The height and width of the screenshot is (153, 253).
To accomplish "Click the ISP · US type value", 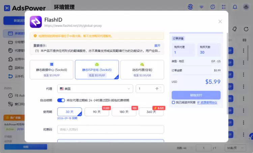I will 216,61.
